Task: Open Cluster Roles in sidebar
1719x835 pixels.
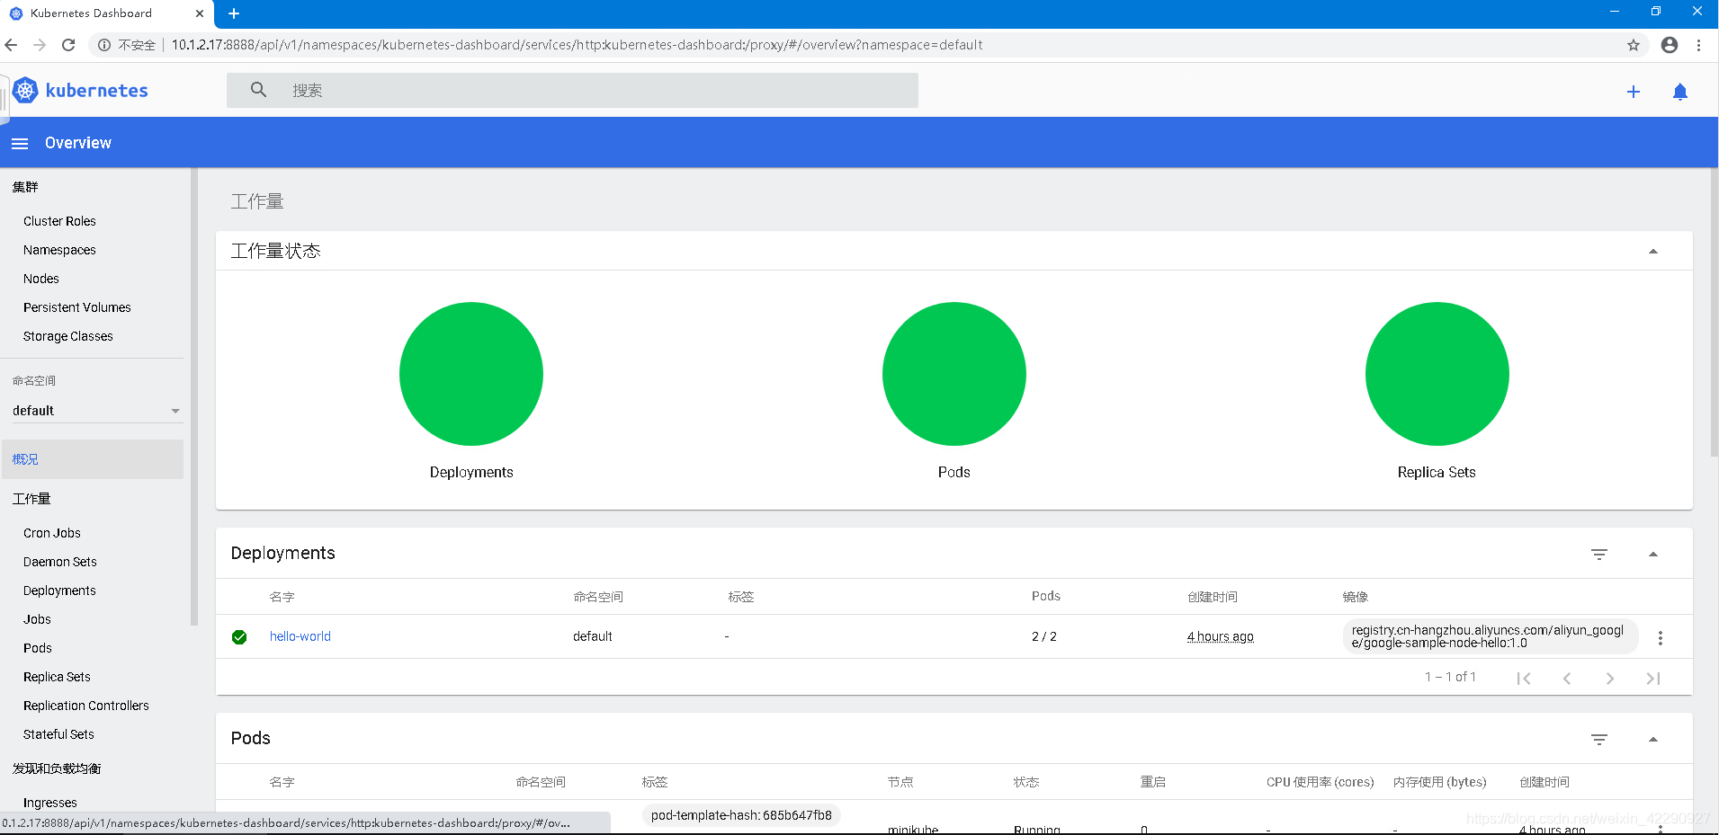Action: (59, 221)
